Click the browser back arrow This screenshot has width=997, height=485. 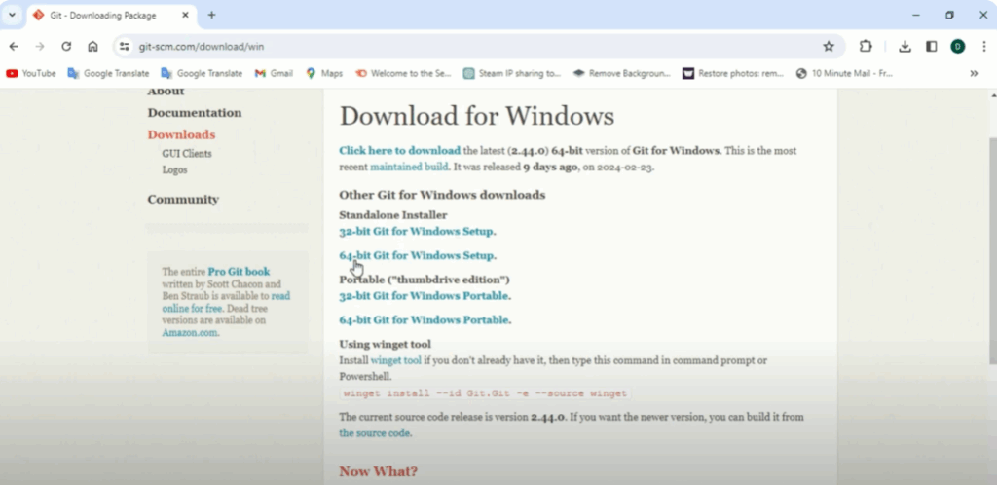14,47
